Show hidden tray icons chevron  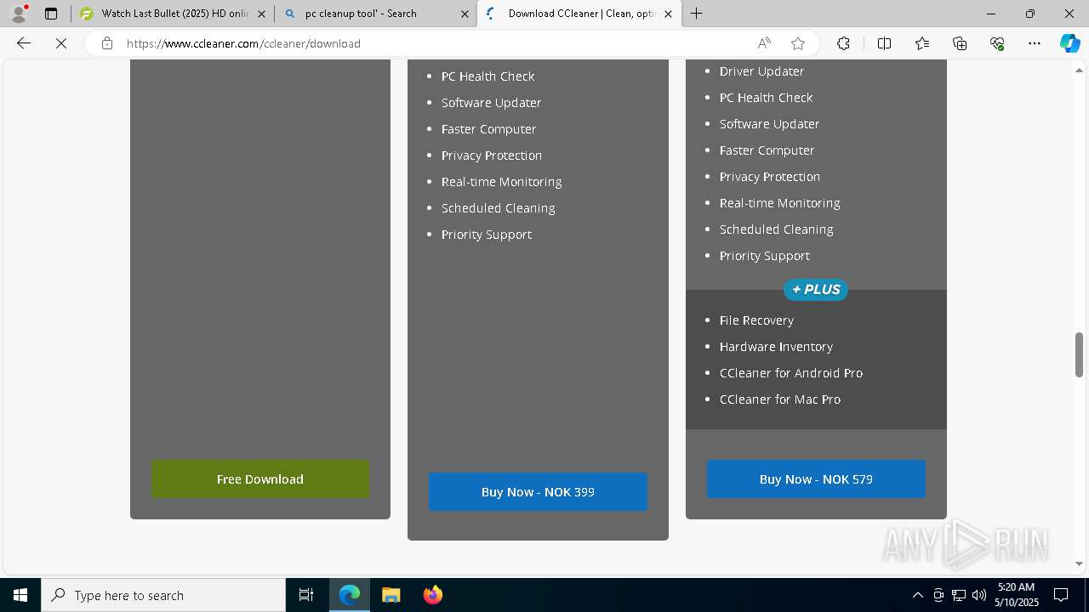[917, 595]
